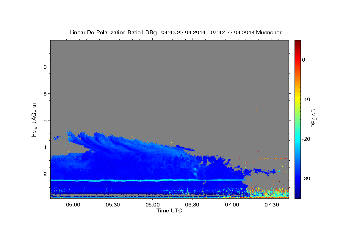
Task: Click the '06:00' time tick label
Action: [x=153, y=205]
